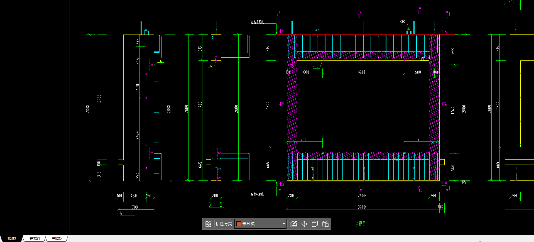Click the top 结构板高线 annotation
This screenshot has height=242, width=534.
tap(258, 22)
